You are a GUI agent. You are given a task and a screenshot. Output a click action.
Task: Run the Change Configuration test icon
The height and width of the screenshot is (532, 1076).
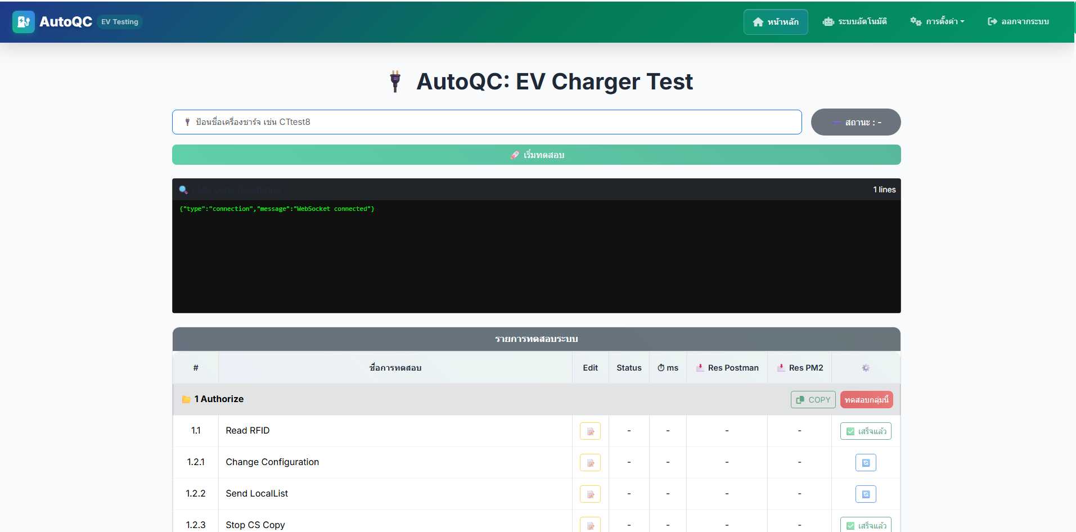pos(866,463)
